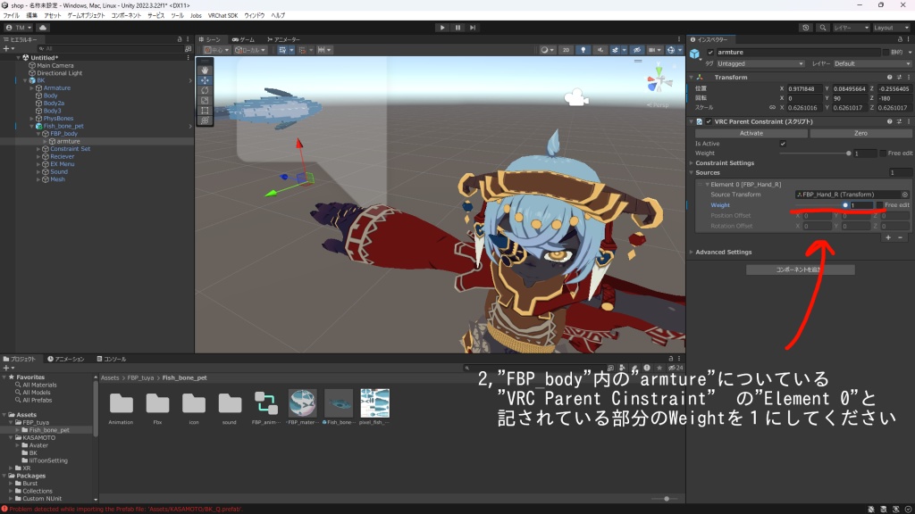This screenshot has height=514, width=915.
Task: Open undo history icon
Action: point(806,28)
